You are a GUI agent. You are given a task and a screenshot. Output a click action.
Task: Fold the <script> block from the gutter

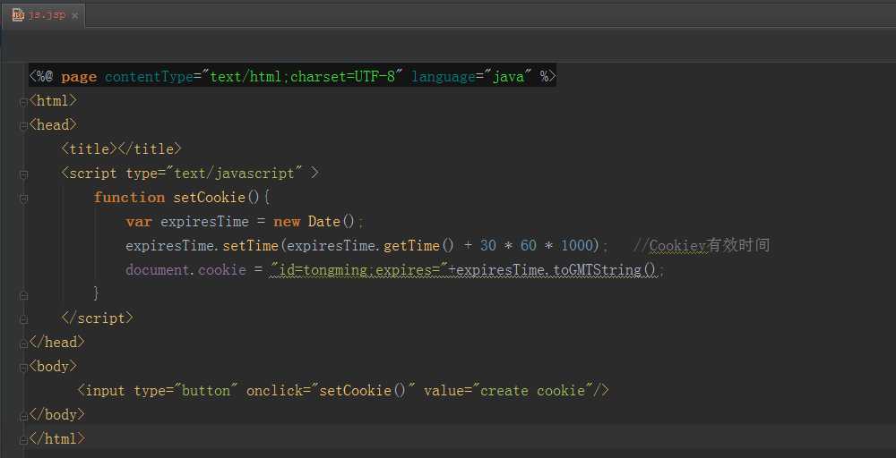(23, 174)
